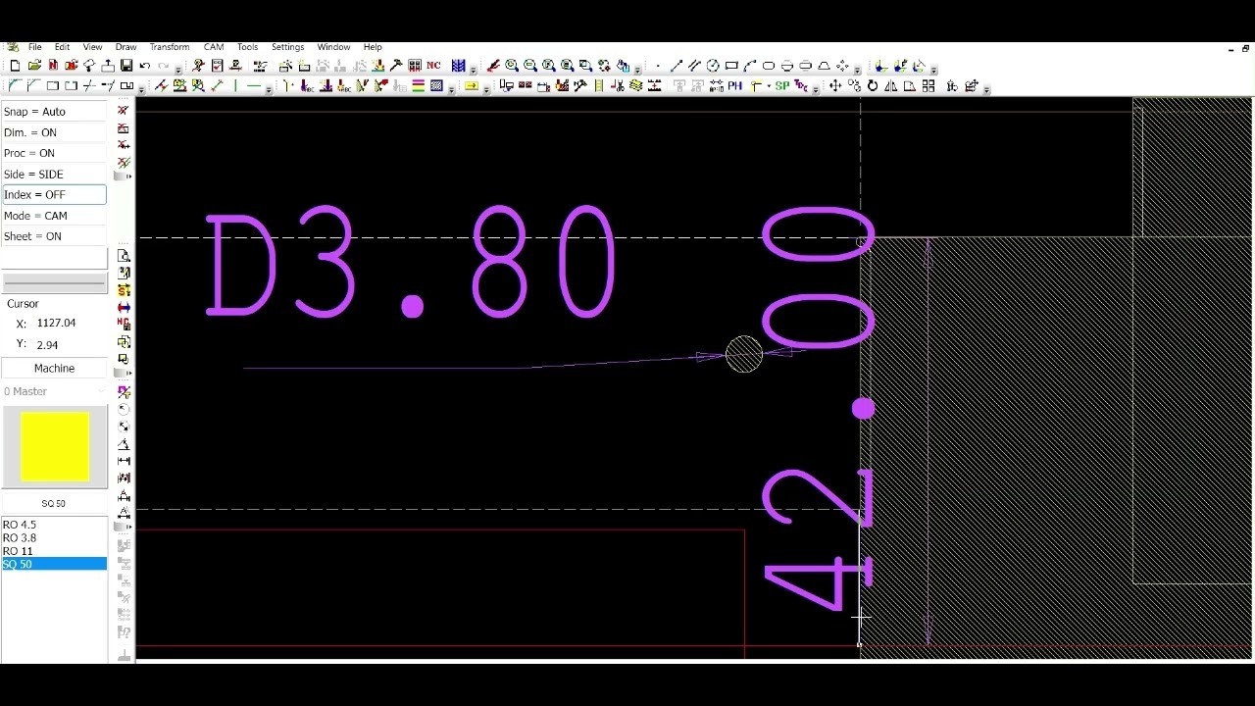Expand draw shapes toolbar overflow arrow
This screenshot has width=1255, height=706.
[x=857, y=70]
